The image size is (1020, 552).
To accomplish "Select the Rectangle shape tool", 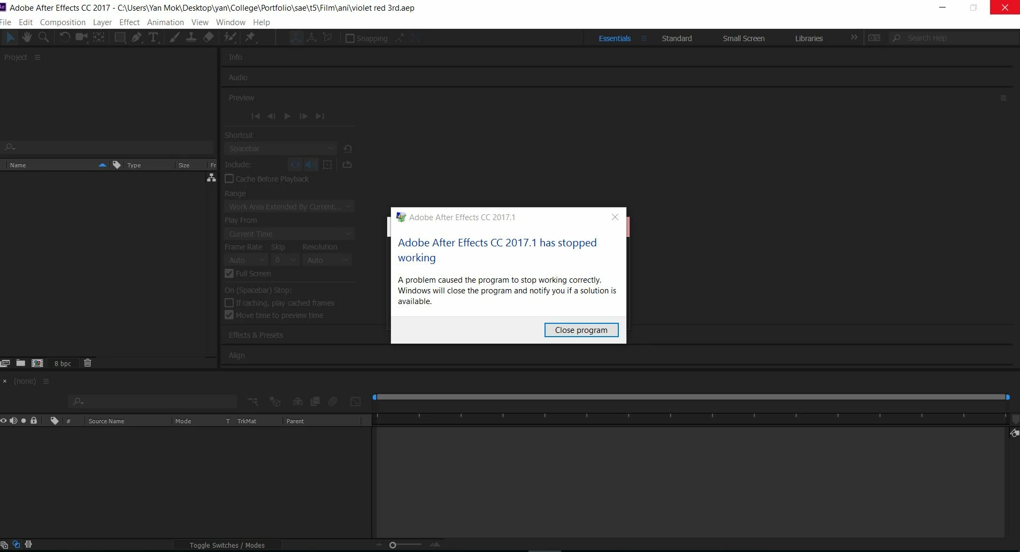I will [120, 37].
